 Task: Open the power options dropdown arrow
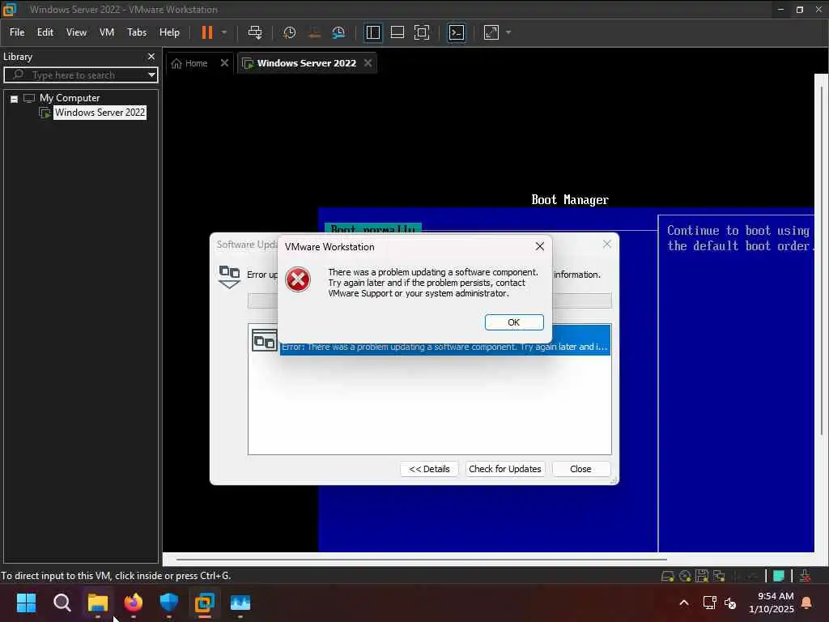(x=224, y=32)
